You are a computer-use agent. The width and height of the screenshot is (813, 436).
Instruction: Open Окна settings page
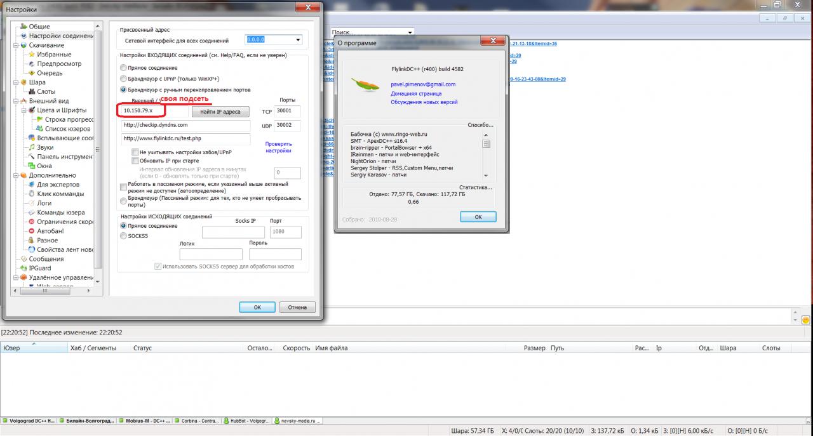point(44,166)
